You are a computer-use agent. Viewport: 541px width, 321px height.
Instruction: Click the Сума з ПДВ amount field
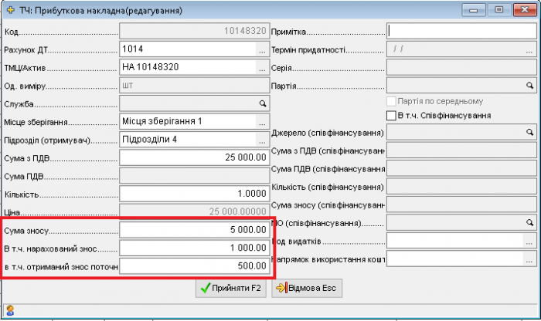click(194, 157)
